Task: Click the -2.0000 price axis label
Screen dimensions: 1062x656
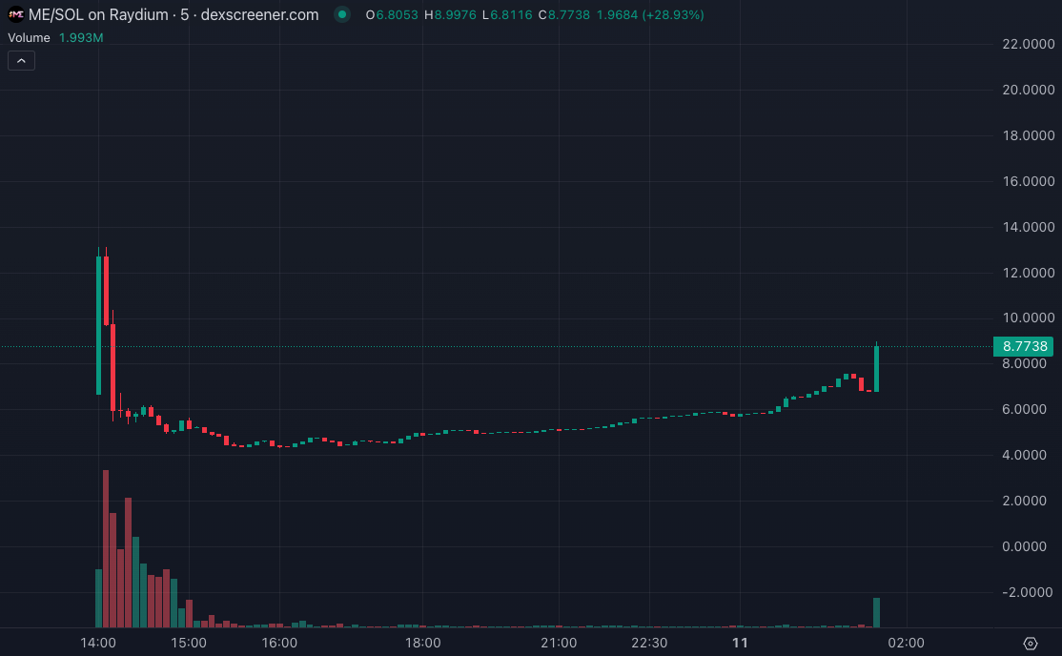Action: tap(1028, 592)
